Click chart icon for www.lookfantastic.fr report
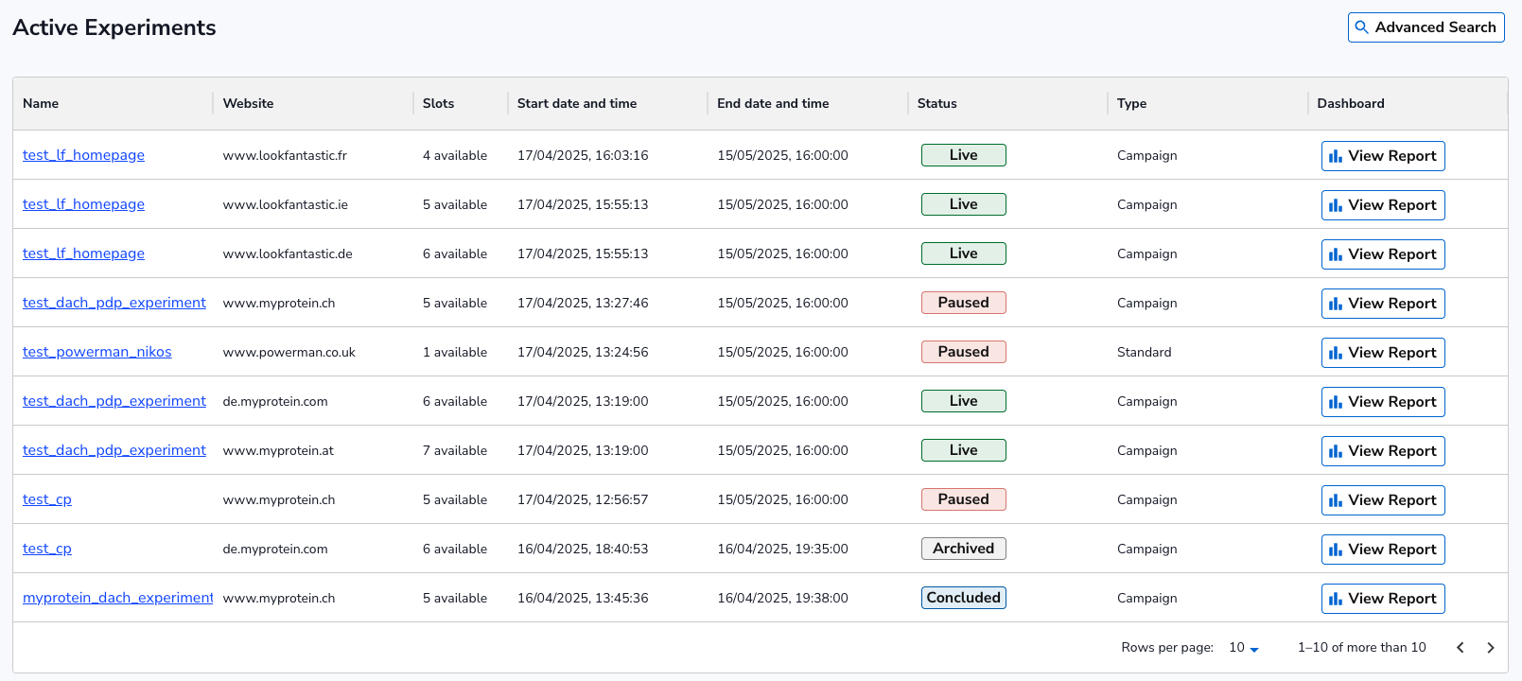This screenshot has width=1522, height=681. [x=1336, y=156]
